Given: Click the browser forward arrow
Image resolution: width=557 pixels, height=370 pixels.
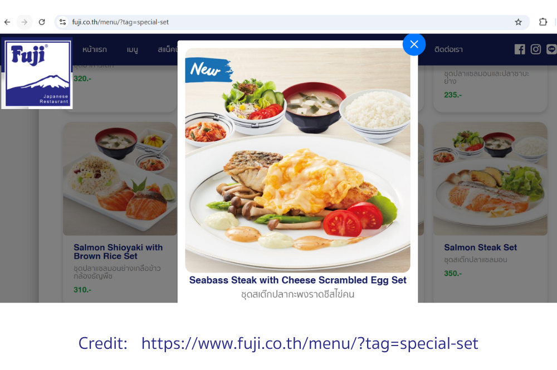Looking at the screenshot, I should tap(24, 22).
